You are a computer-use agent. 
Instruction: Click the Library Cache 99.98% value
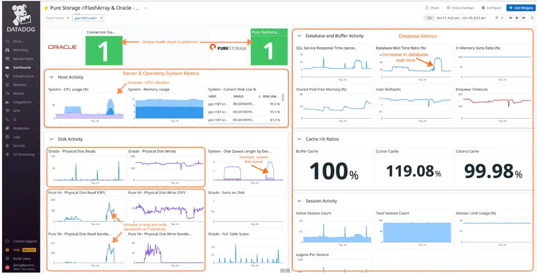[x=493, y=171]
